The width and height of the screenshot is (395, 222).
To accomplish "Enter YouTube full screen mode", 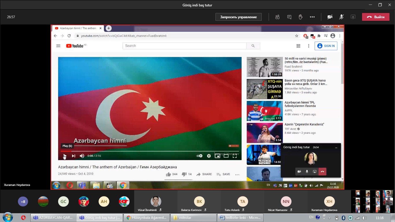I will point(235,156).
